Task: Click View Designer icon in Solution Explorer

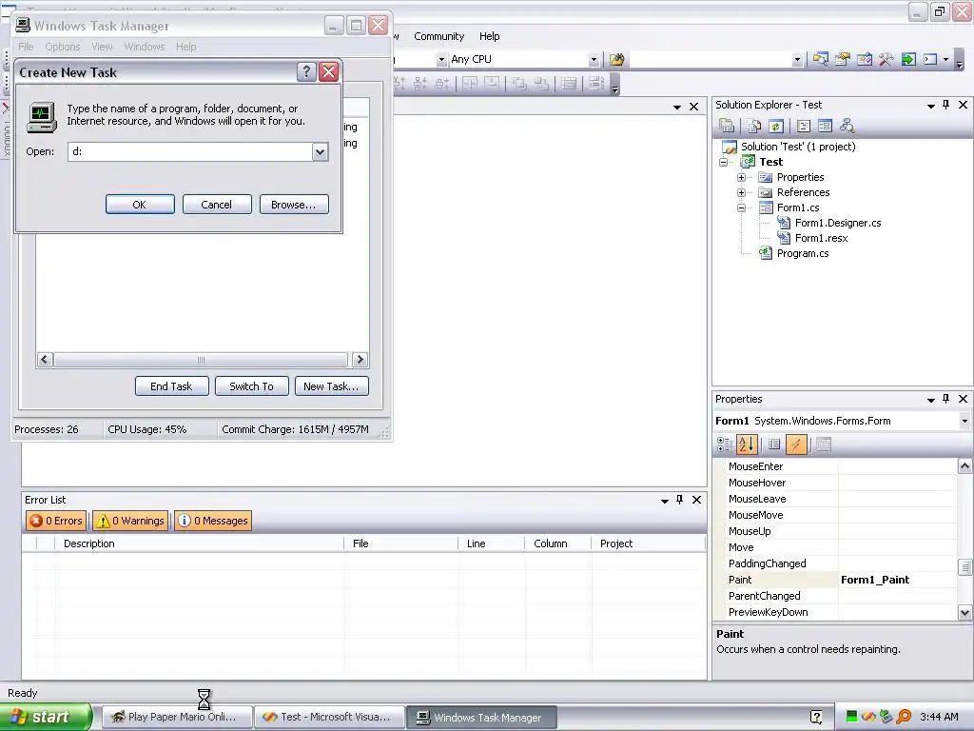Action: click(x=825, y=127)
